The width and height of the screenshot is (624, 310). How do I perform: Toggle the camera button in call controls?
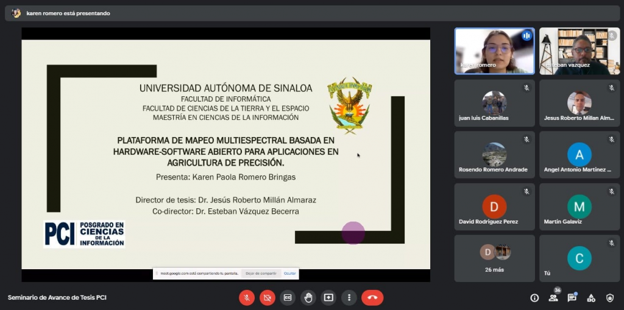(x=268, y=298)
